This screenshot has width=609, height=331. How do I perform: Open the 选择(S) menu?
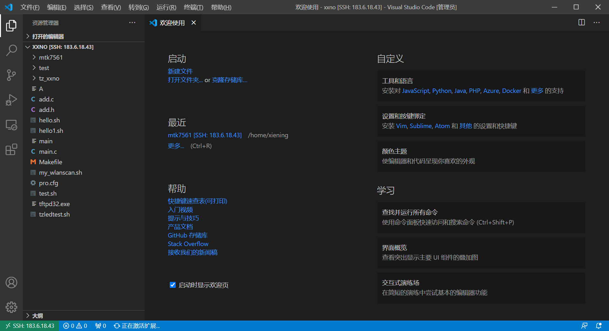83,7
